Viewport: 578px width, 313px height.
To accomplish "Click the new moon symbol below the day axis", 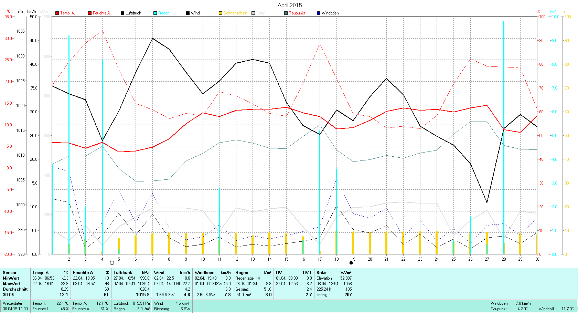I will tap(351, 263).
